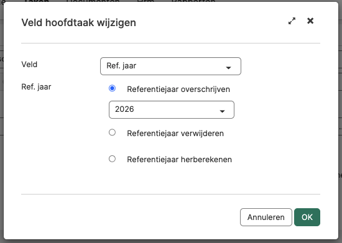Select Referentiejaar herberekenen radio option
342x243 pixels.
tap(112, 159)
